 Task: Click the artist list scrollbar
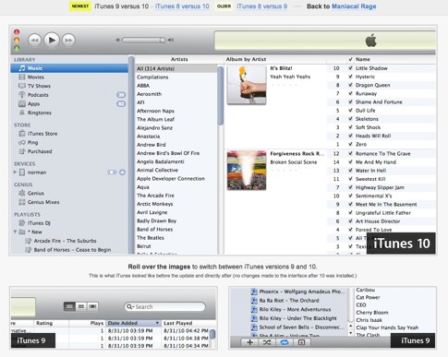[220, 96]
